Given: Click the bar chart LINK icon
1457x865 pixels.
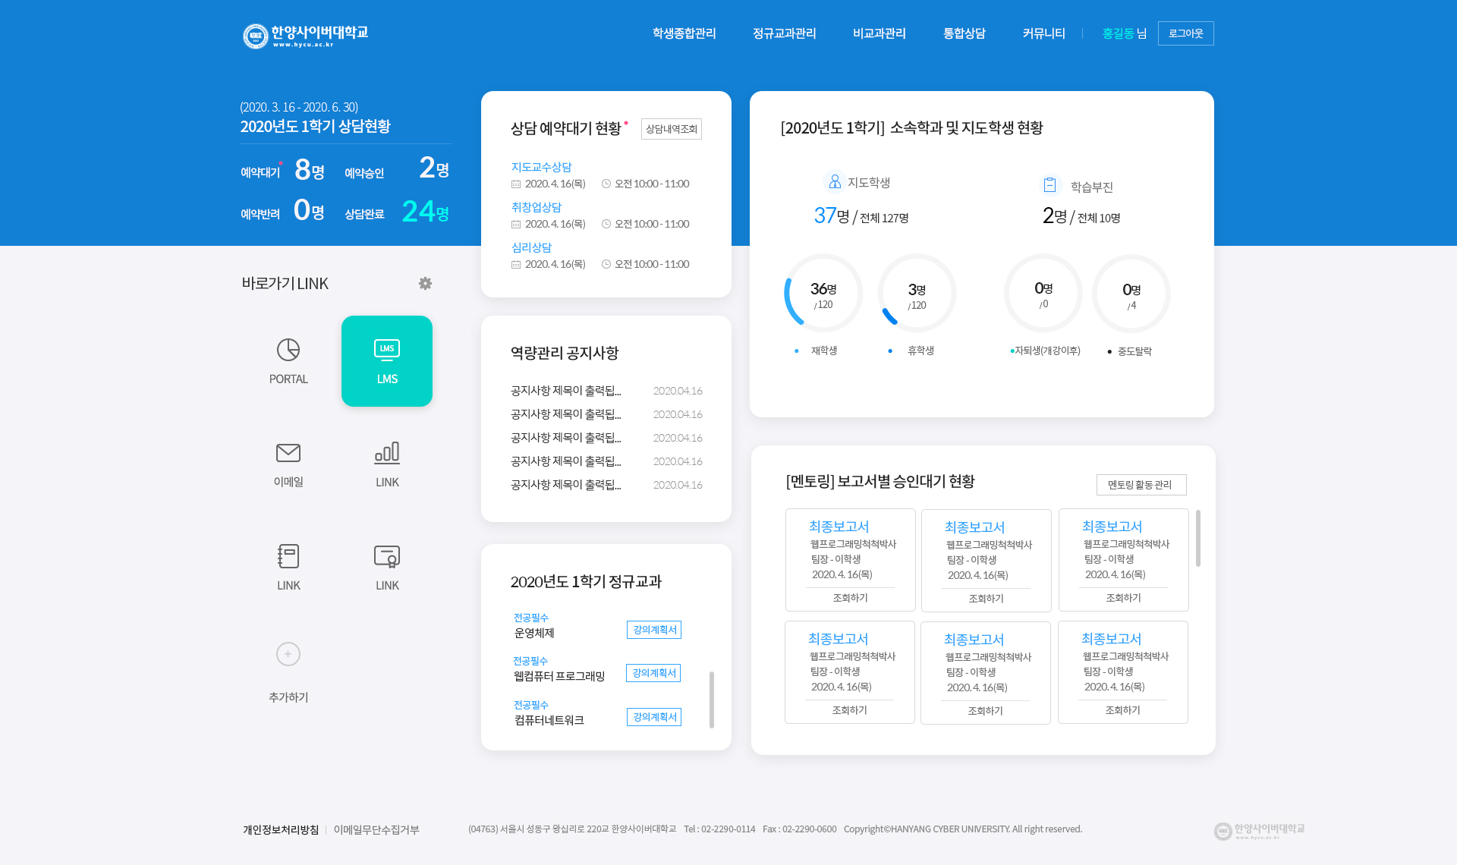Looking at the screenshot, I should click(387, 453).
